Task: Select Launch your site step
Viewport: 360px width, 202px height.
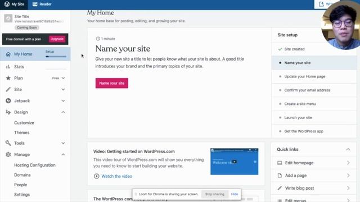Action: (314, 117)
